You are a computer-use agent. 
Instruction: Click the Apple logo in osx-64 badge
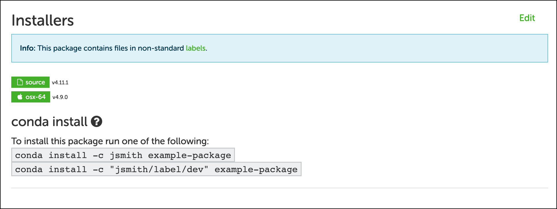[20, 97]
